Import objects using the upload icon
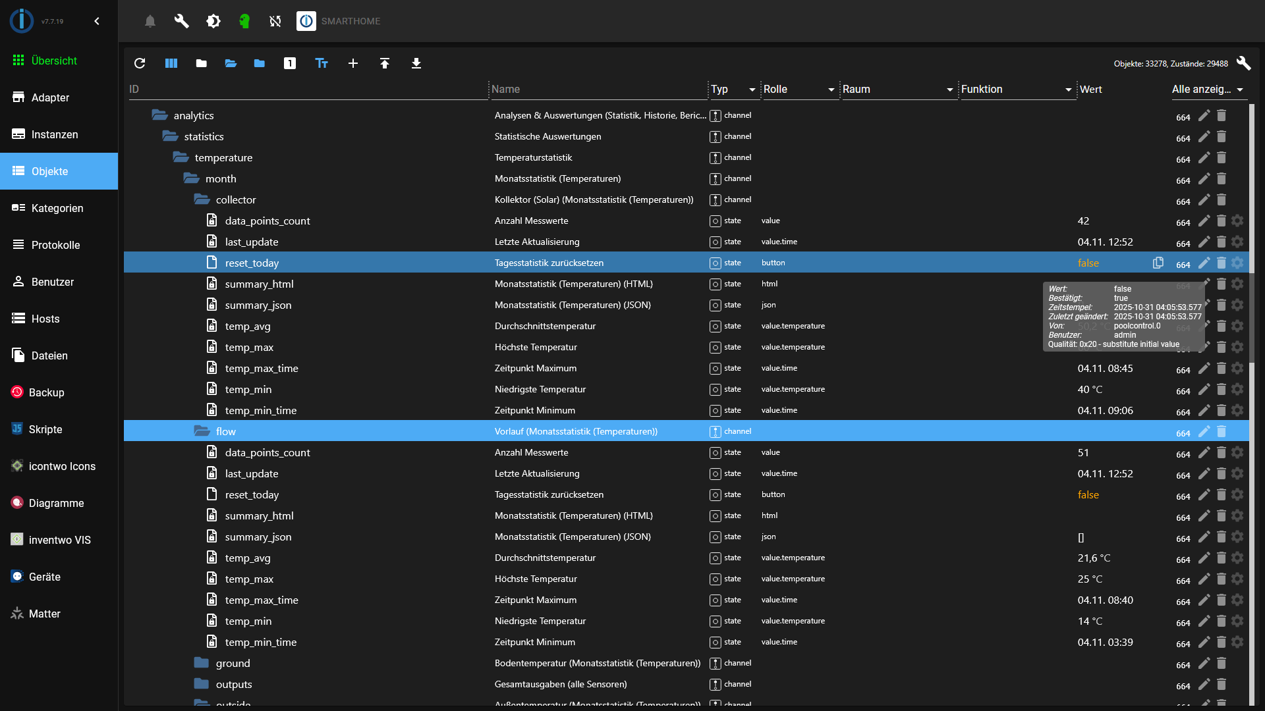Screen dimensions: 1265x711 coord(385,63)
